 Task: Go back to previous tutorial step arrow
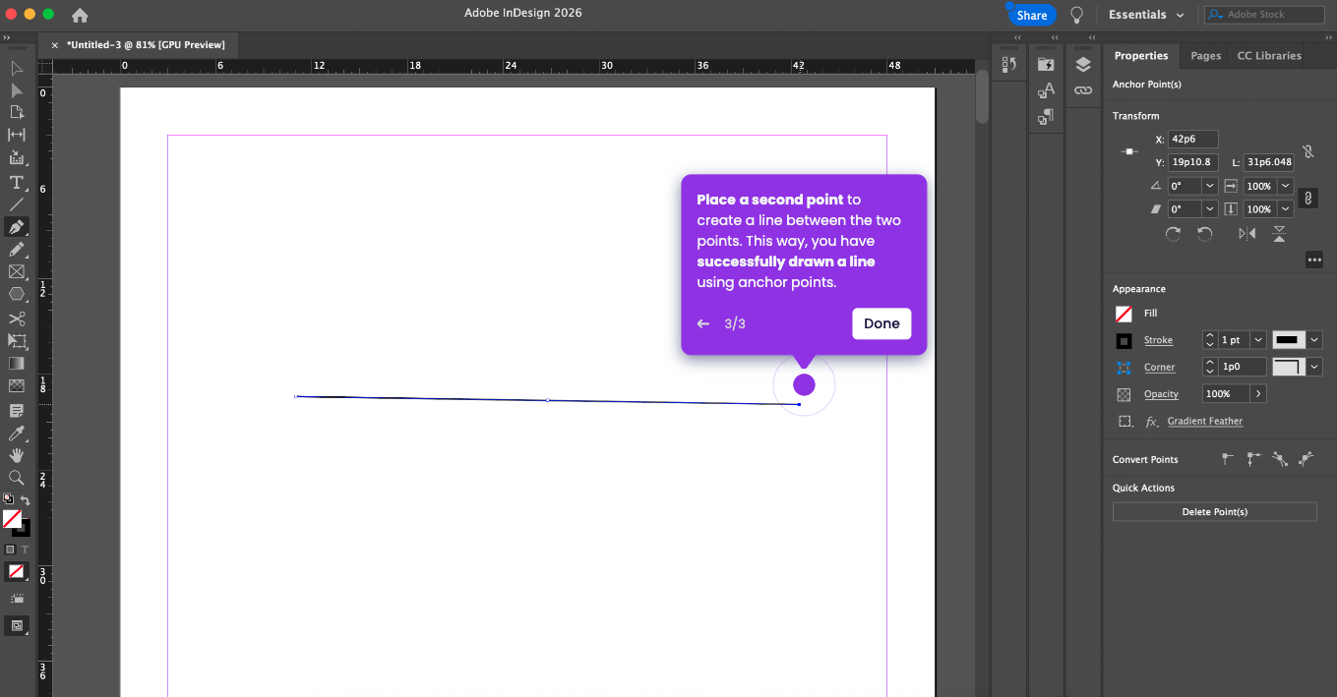702,323
